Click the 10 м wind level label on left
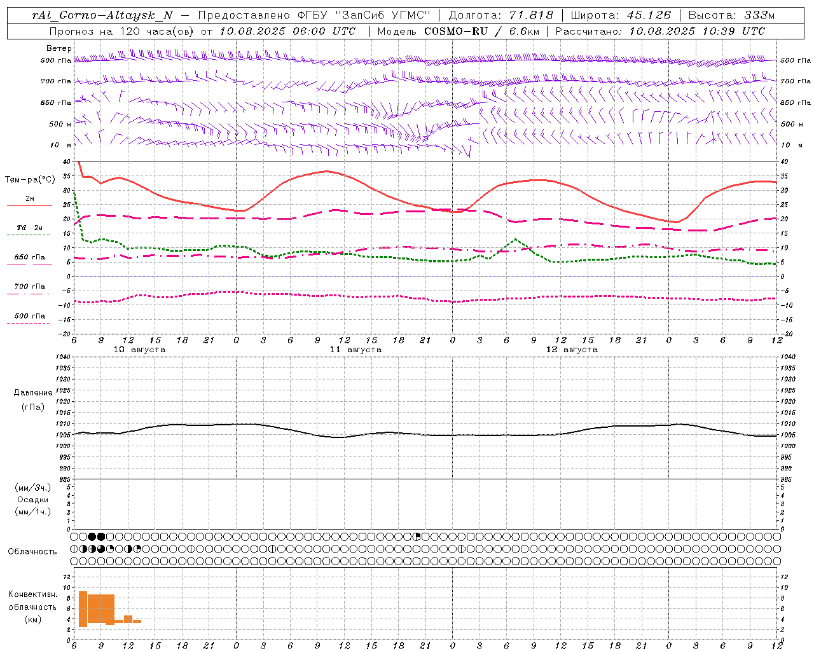 (60, 145)
